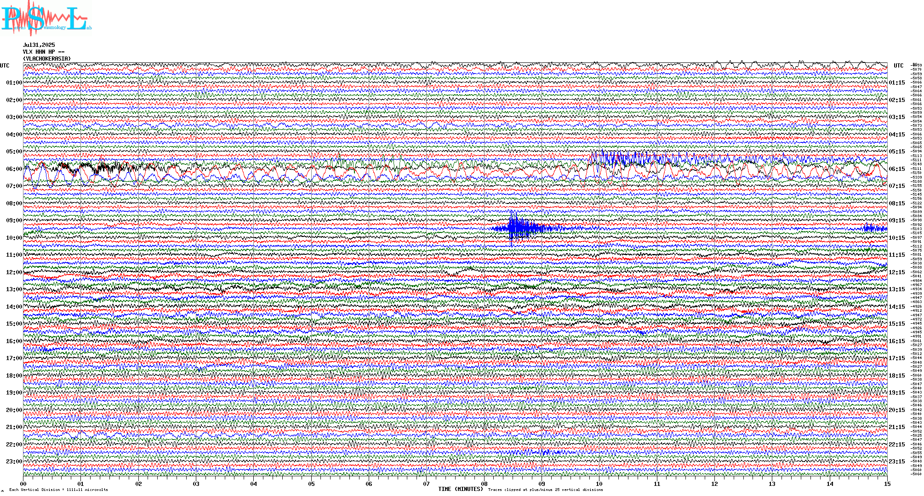Viewport: 924px width, 496px height.
Task: Click the 13:00 hour label on the left
Action: pyautogui.click(x=14, y=289)
